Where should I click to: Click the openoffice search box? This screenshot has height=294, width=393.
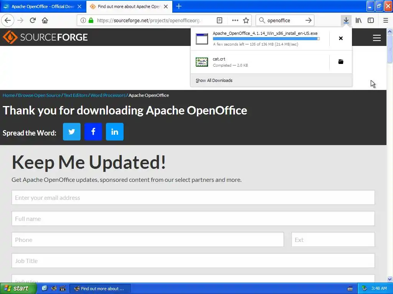click(x=284, y=20)
